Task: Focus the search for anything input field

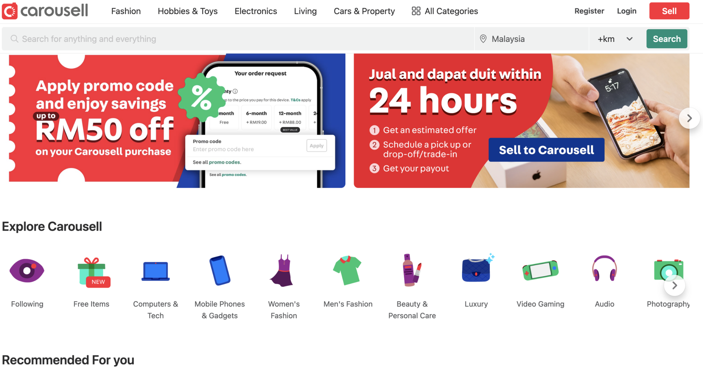Action: (238, 39)
